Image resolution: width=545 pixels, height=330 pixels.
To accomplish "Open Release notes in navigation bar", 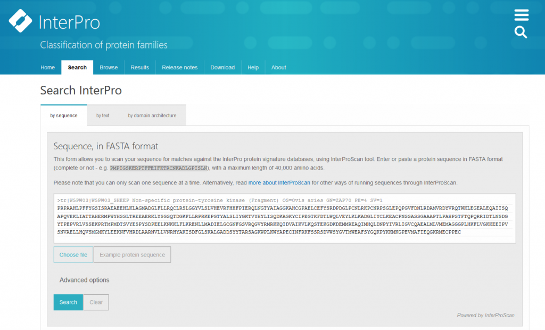I will pyautogui.click(x=179, y=68).
